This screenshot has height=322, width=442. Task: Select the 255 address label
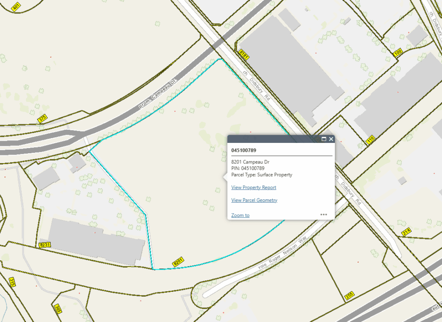(350, 296)
